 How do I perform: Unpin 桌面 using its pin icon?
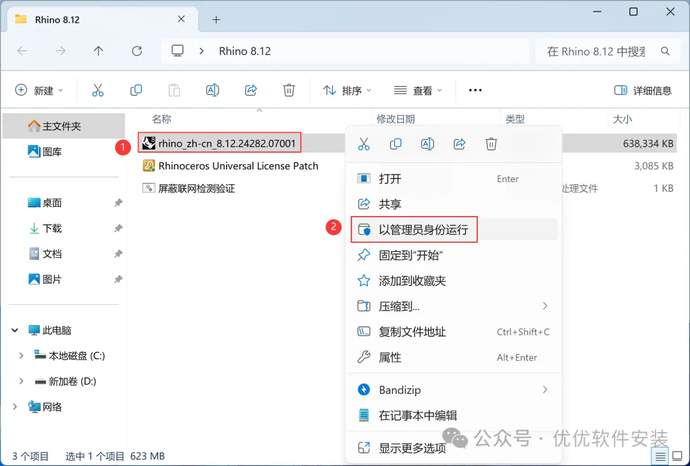click(118, 203)
